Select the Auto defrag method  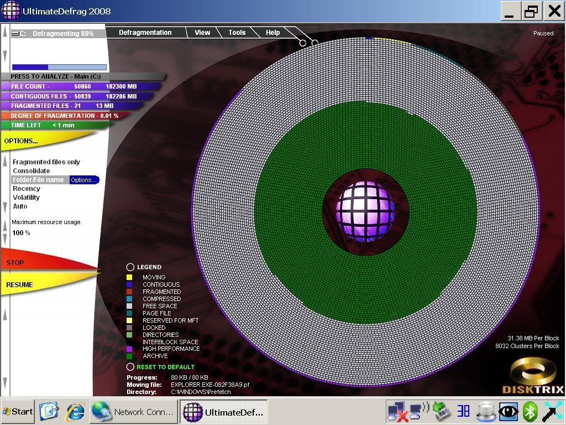[20, 206]
